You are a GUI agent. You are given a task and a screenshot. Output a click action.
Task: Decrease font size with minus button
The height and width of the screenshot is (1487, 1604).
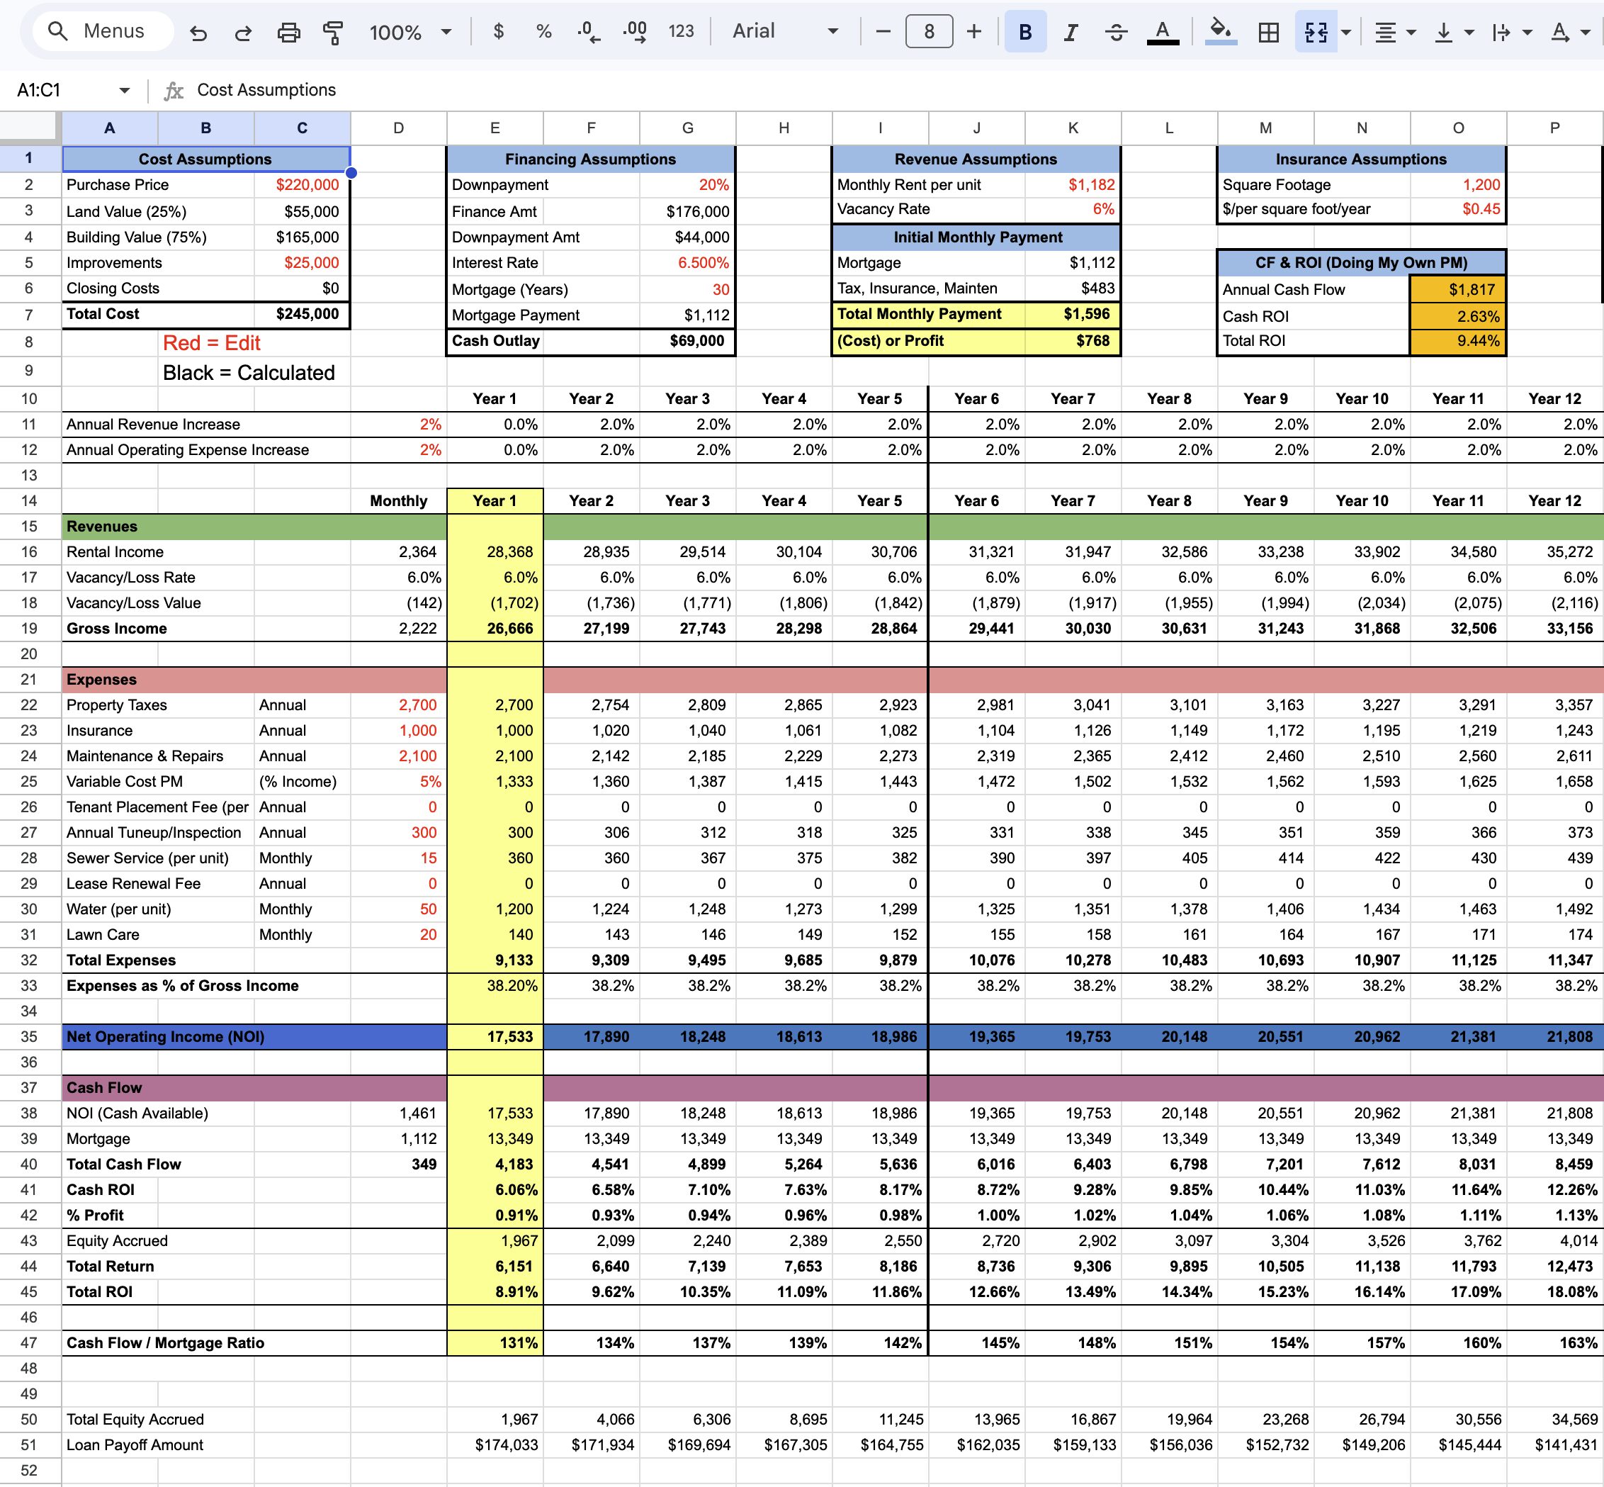883,32
